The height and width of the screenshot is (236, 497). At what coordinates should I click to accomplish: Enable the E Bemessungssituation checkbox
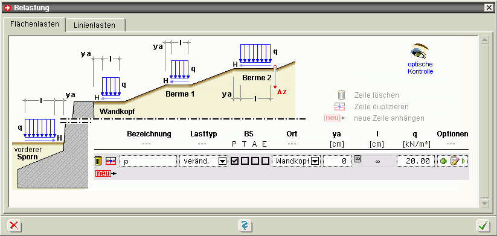[x=265, y=161]
